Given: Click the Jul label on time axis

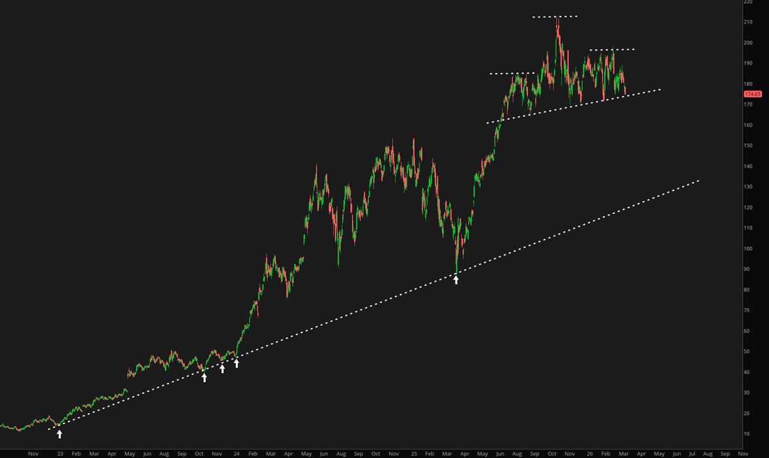Looking at the screenshot, I should [691, 453].
